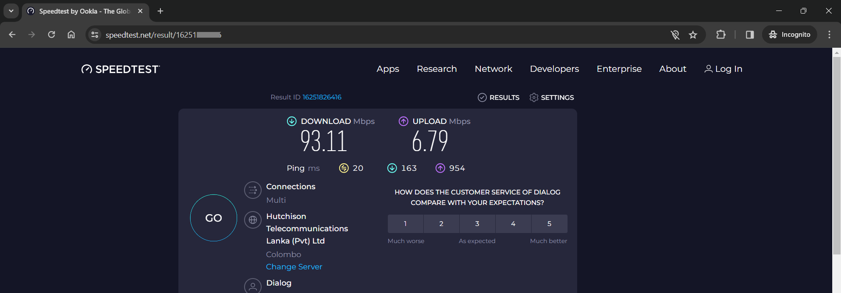Open the Incognito profile button
The width and height of the screenshot is (841, 293).
790,35
